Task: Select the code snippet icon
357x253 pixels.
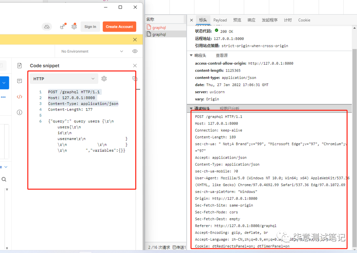Action: (x=20, y=97)
